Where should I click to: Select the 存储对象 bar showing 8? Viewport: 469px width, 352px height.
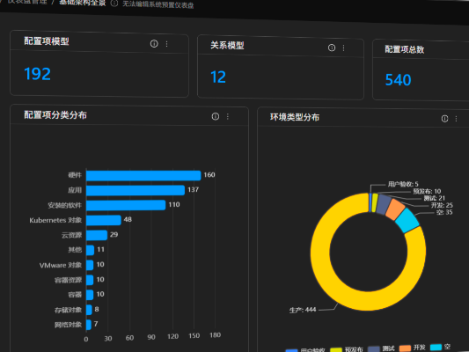pyautogui.click(x=89, y=310)
